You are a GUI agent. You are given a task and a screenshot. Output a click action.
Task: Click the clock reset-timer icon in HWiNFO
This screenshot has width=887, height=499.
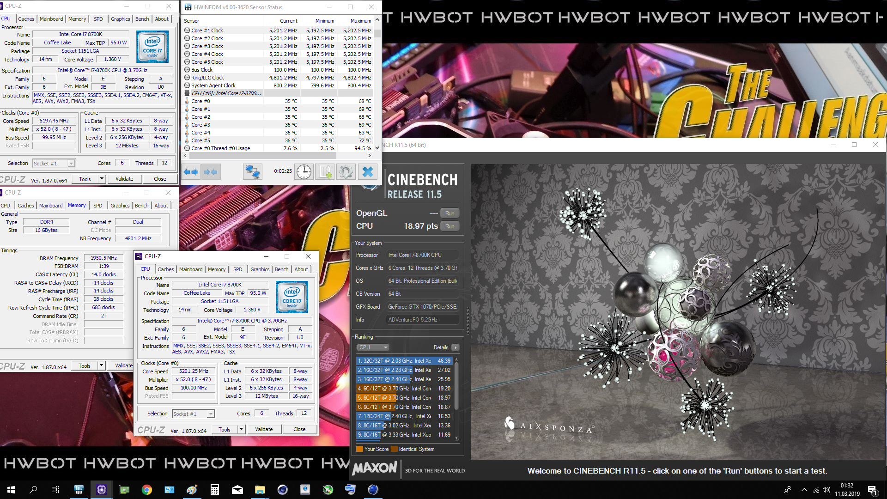[x=304, y=172]
